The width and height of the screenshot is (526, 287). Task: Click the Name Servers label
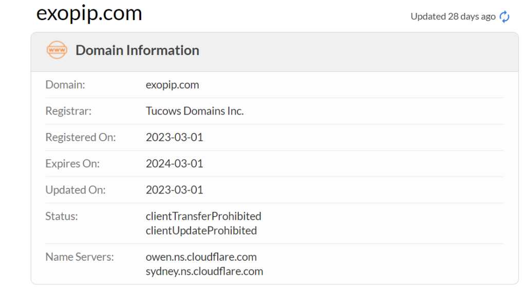(x=80, y=257)
